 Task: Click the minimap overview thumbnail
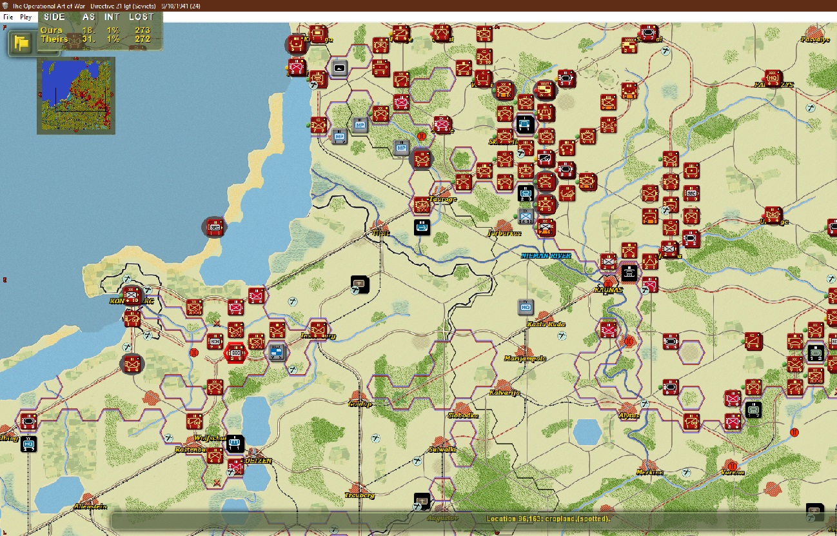[75, 95]
